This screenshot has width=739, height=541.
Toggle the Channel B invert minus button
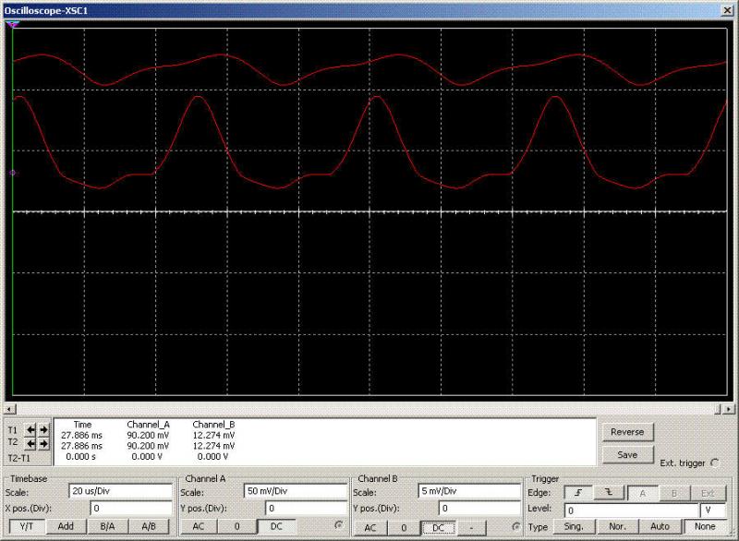click(x=471, y=528)
